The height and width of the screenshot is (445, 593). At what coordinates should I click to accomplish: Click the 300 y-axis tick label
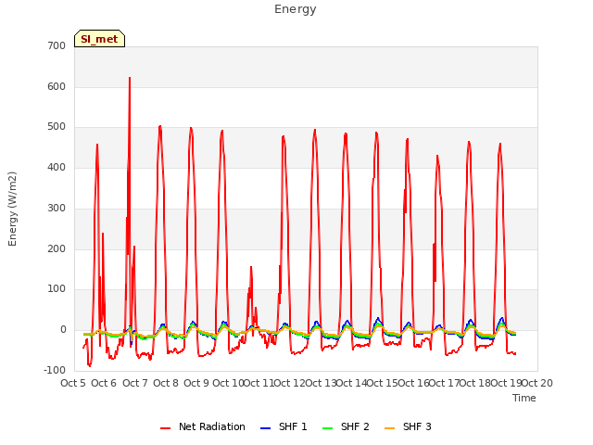(57, 208)
